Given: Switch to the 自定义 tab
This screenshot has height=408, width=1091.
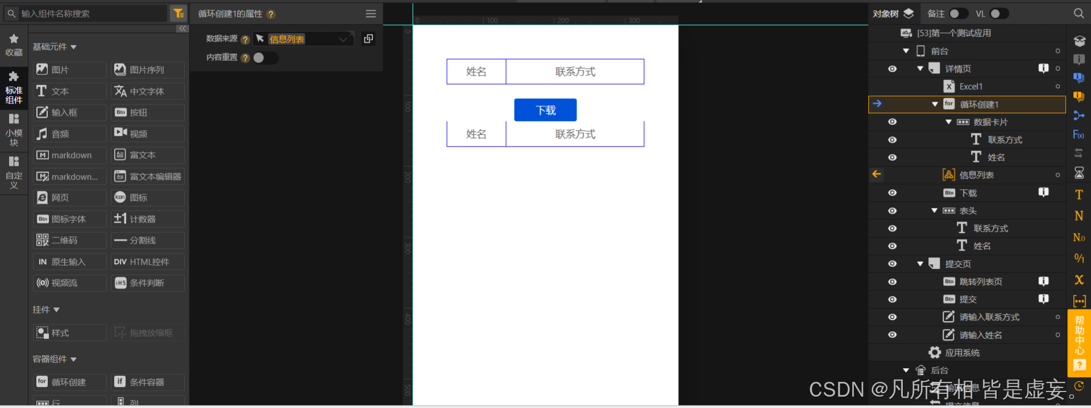Looking at the screenshot, I should [14, 172].
